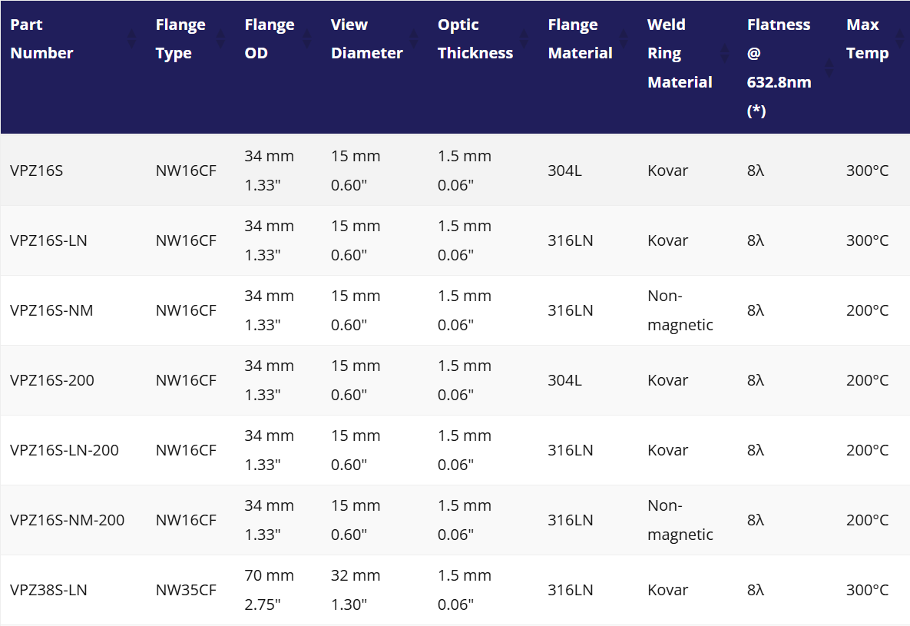Screen dimensions: 910x626
Task: Click the VPZ16S-NM-200 part number
Action: pos(67,520)
